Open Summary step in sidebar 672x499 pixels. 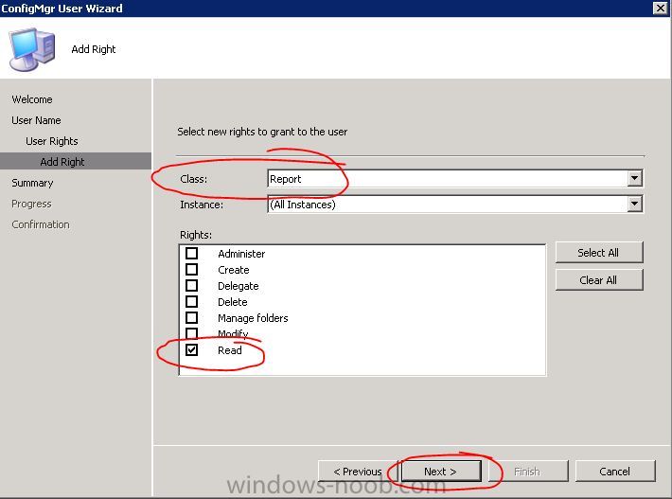click(32, 183)
